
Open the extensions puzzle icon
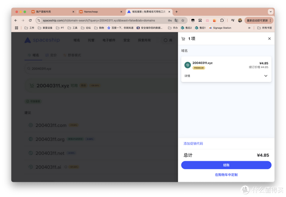point(222,21)
